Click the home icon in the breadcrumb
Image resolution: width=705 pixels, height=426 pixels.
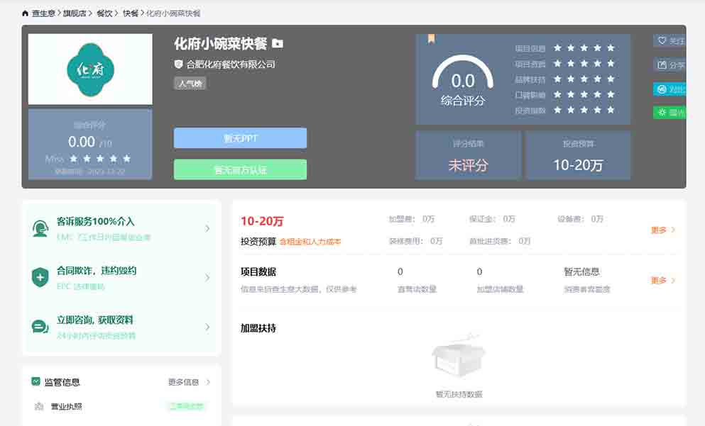[x=26, y=13]
